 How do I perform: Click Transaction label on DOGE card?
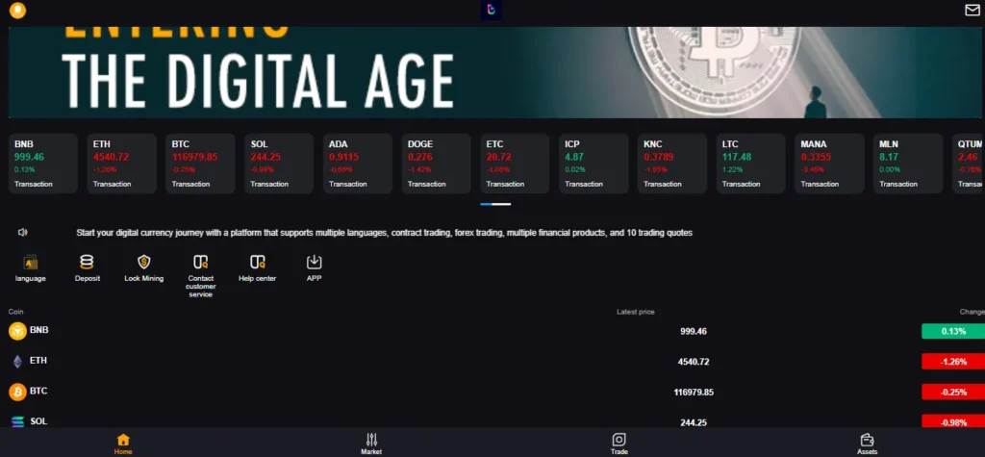(426, 184)
